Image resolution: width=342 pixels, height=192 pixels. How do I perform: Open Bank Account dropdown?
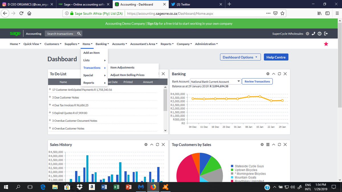pyautogui.click(x=216, y=82)
